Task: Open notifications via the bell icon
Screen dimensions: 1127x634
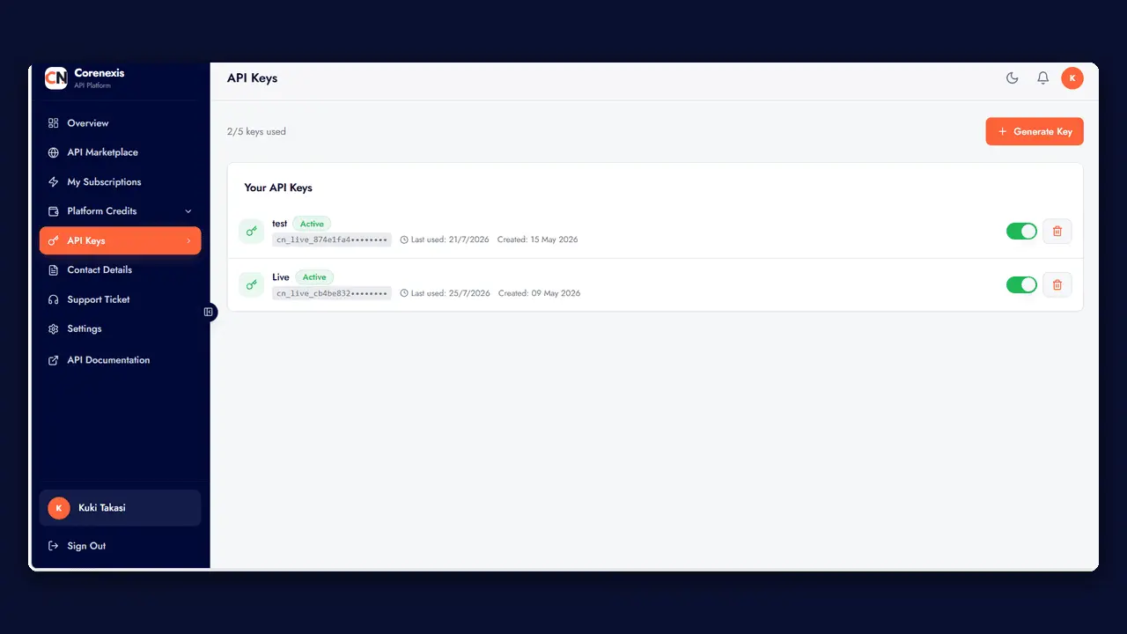Action: (1042, 78)
